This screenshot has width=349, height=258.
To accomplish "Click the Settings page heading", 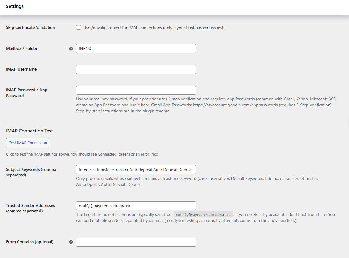I will [x=15, y=6].
